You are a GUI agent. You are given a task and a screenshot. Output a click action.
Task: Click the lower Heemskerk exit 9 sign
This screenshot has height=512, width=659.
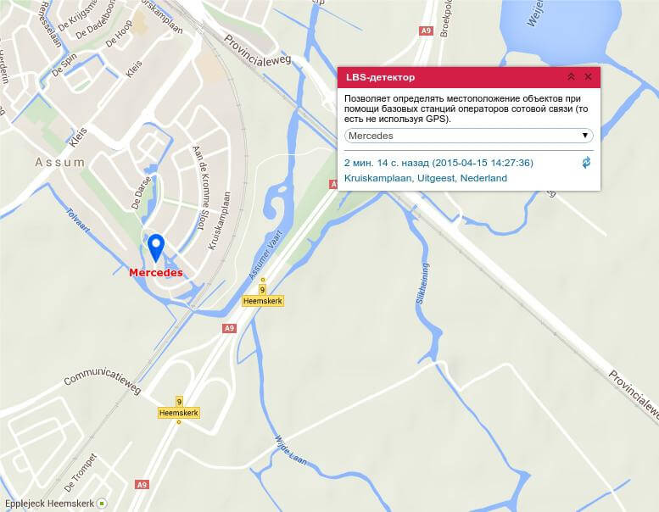coord(179,408)
